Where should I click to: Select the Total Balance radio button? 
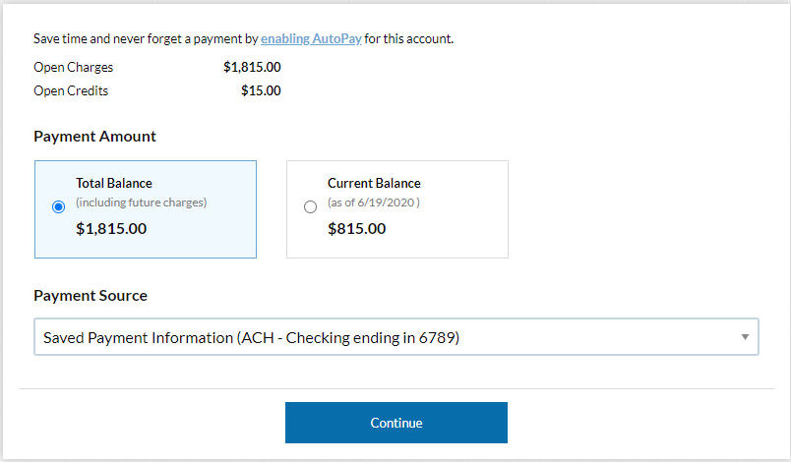coord(59,207)
